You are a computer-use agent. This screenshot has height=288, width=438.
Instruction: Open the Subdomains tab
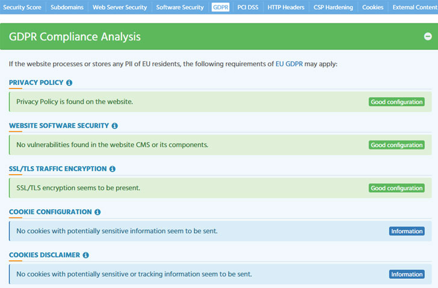pyautogui.click(x=67, y=7)
